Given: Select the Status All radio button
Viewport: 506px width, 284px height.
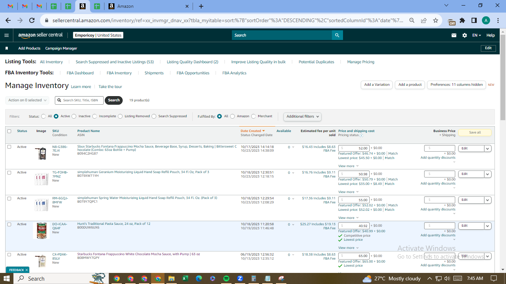Looking at the screenshot, I should click(44, 116).
